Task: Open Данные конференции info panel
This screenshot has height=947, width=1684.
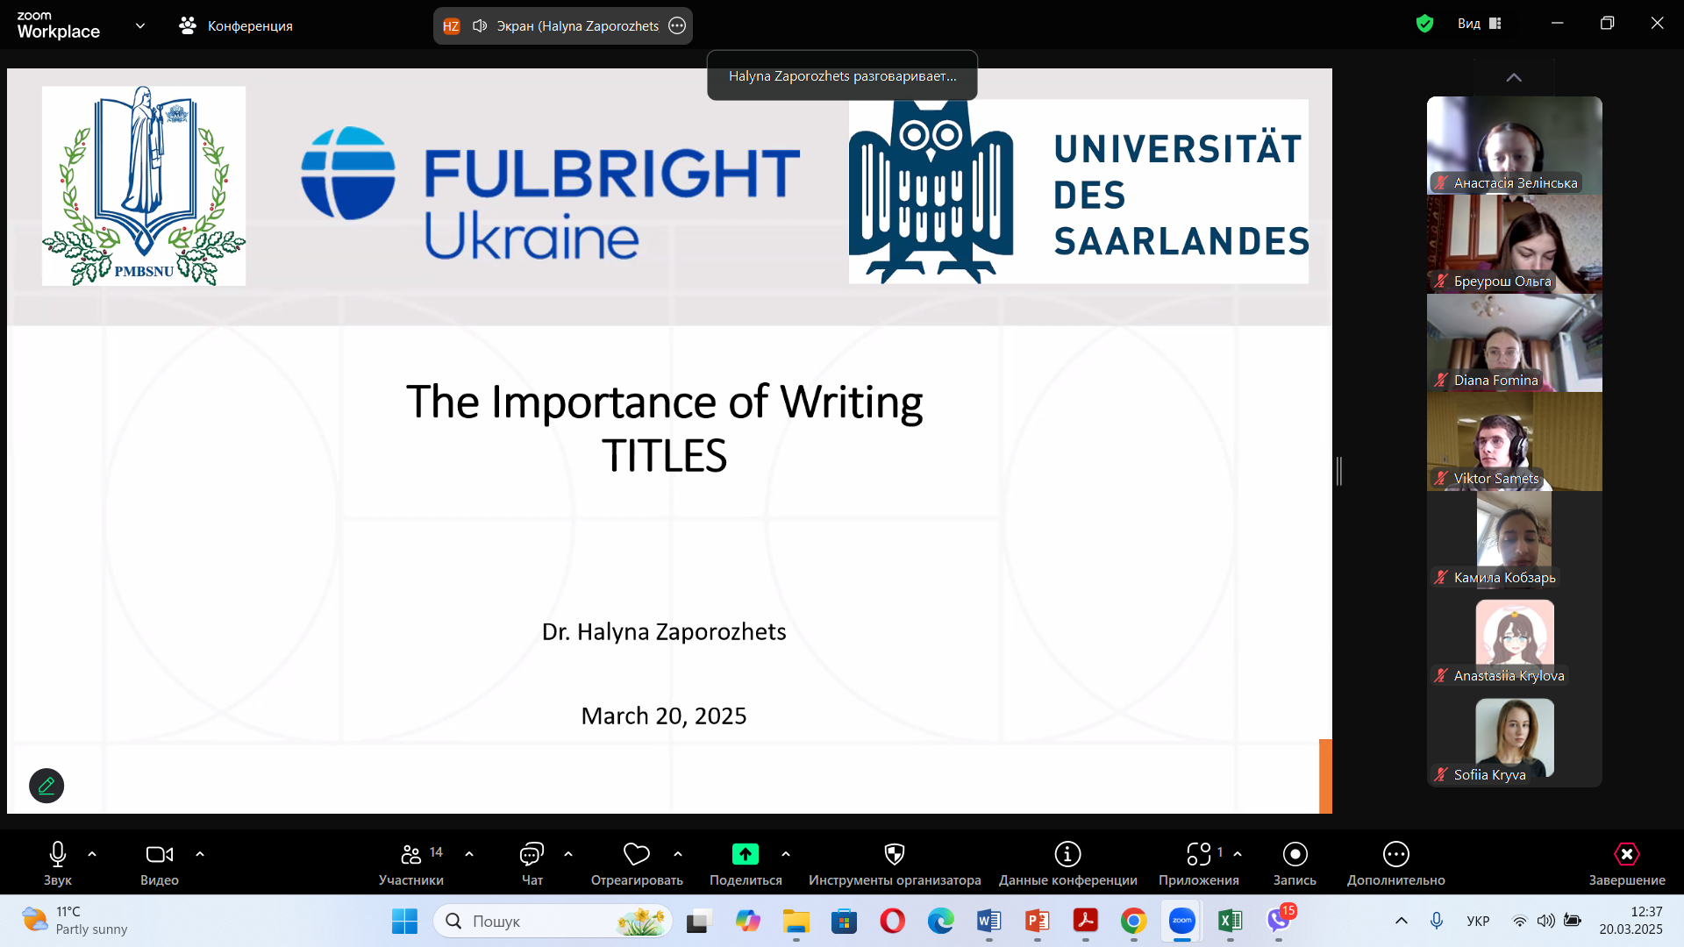Action: [x=1067, y=864]
